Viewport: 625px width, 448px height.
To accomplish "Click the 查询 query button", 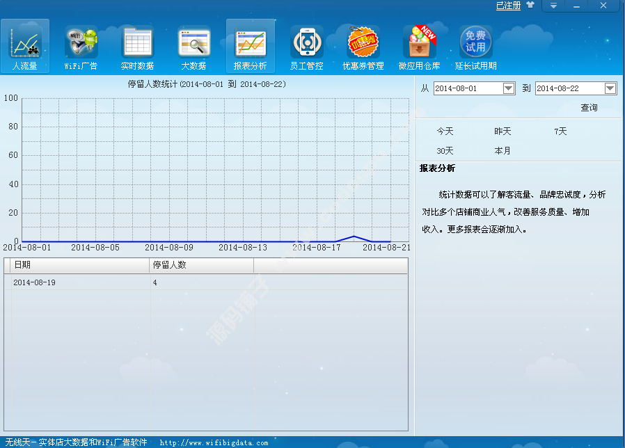I will tap(589, 108).
